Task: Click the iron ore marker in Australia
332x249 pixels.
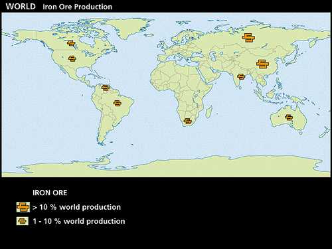Action: (289, 118)
